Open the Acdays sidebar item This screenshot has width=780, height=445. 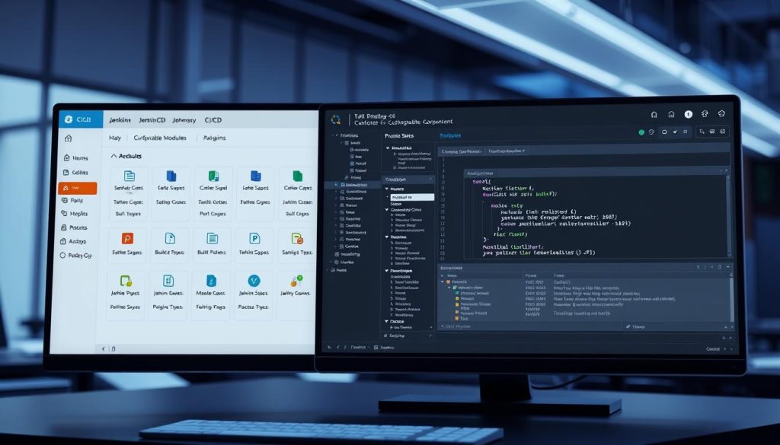coord(73,241)
